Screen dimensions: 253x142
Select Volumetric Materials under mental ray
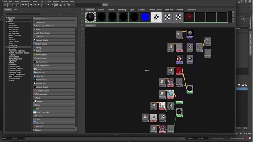(x=17, y=51)
